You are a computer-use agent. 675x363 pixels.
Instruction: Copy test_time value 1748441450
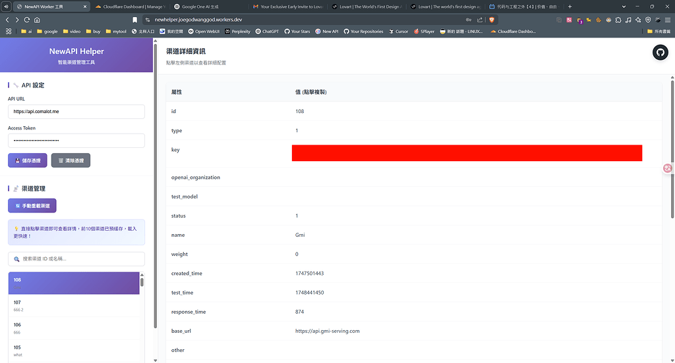[310, 293]
